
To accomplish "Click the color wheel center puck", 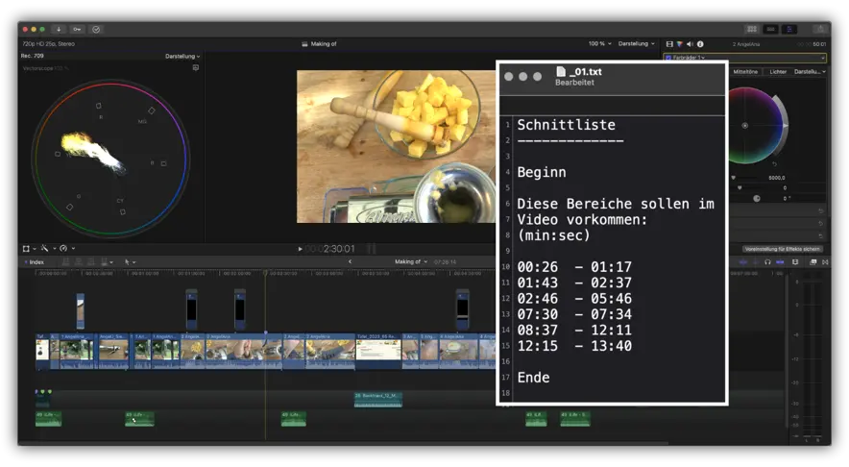I will pos(745,126).
